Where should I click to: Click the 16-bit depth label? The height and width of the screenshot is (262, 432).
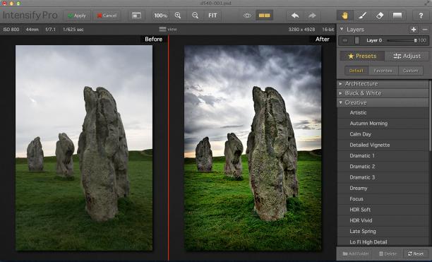(x=328, y=29)
